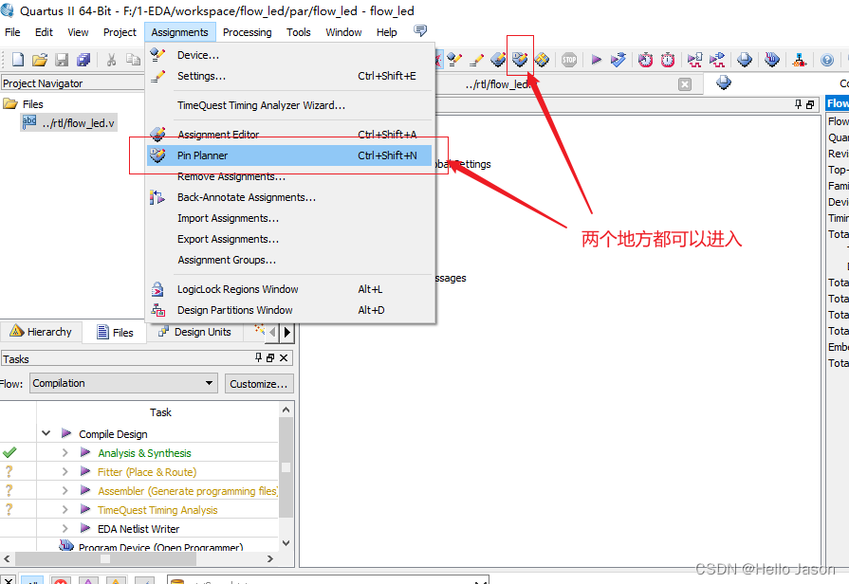Click the first red TimeQuest stopwatch icon

645,60
